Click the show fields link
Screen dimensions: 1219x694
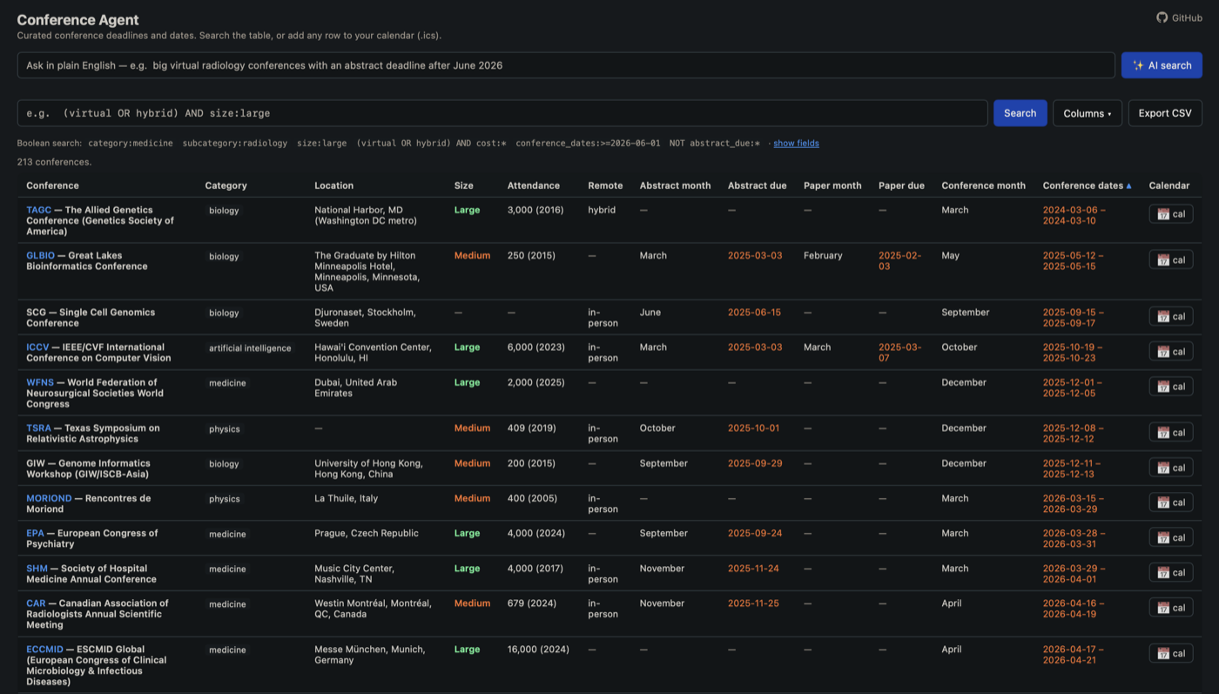796,143
